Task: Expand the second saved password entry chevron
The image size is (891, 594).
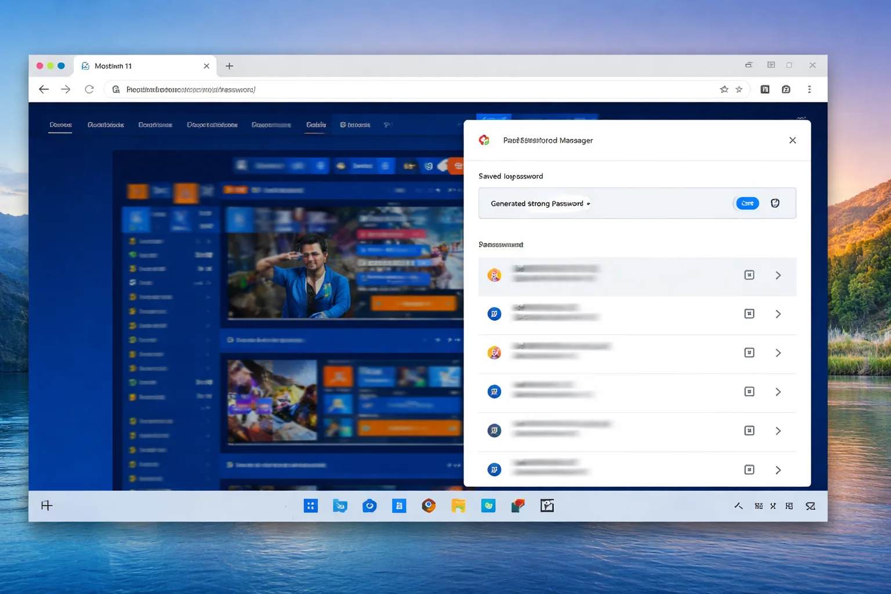Action: tap(778, 314)
